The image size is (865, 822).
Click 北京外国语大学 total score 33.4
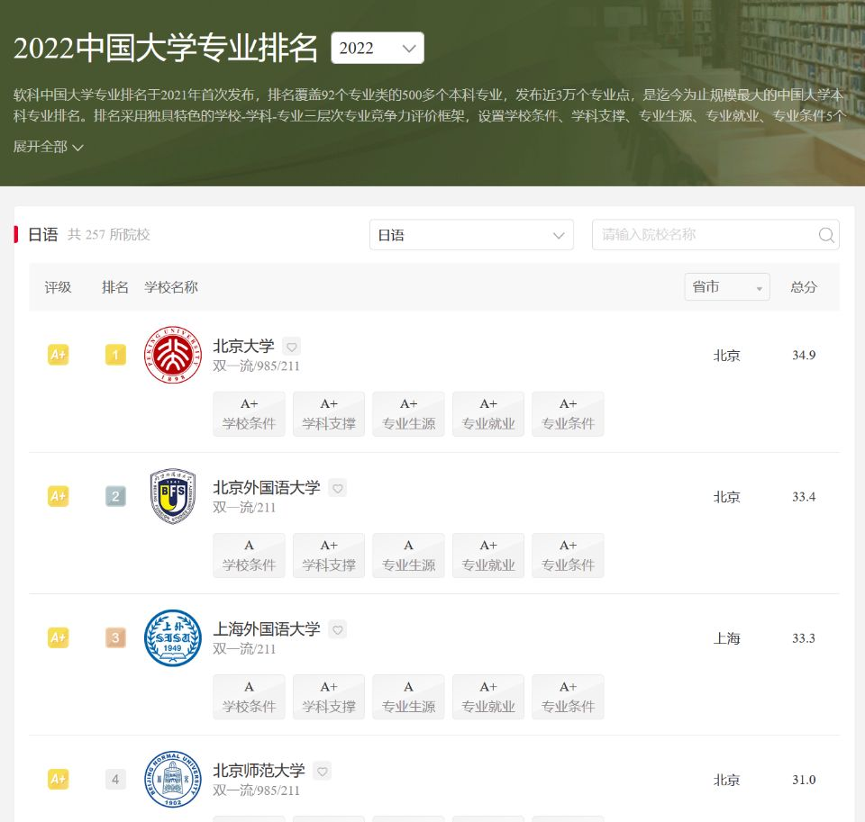(x=804, y=497)
